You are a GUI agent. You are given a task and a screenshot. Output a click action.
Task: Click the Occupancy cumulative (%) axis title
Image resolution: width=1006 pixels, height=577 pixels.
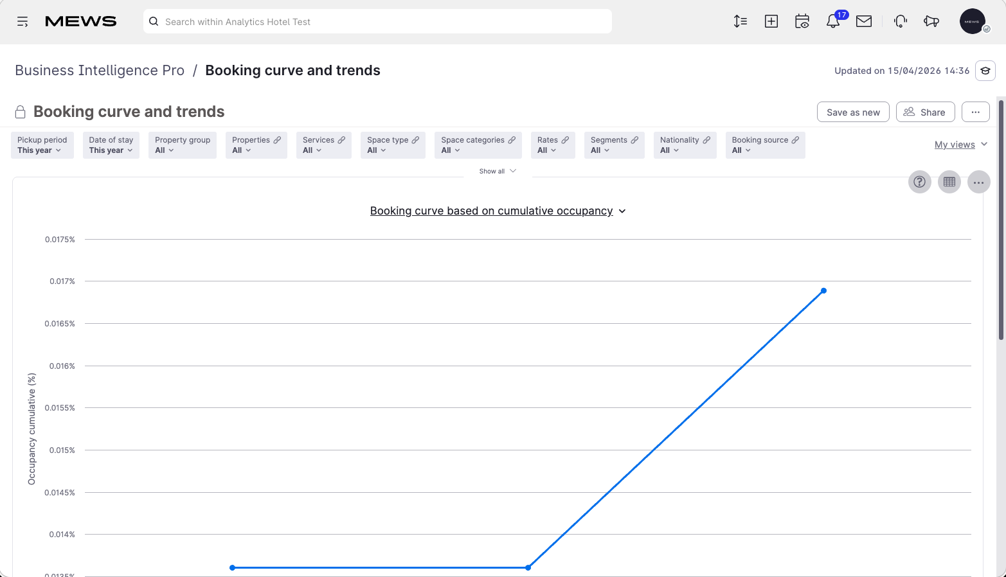31,429
